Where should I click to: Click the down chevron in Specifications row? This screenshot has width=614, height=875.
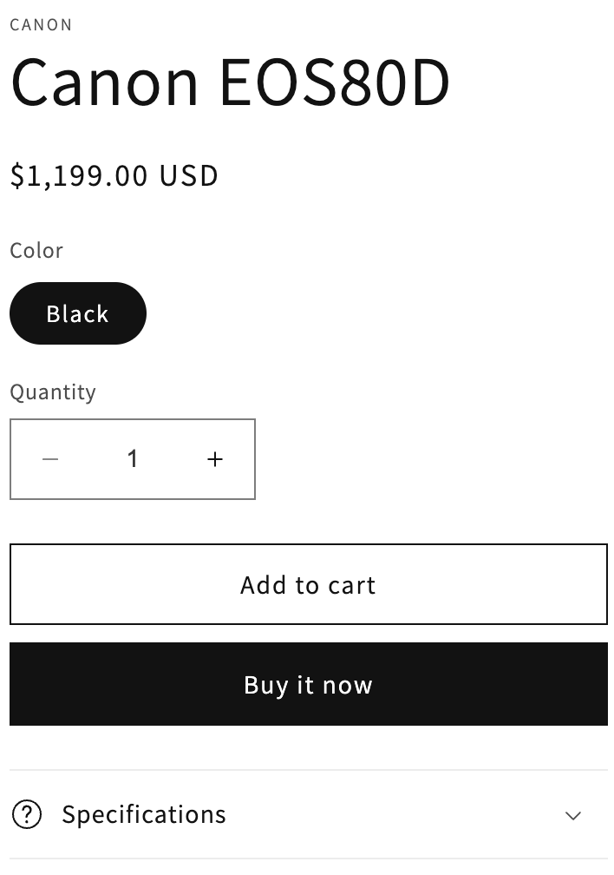click(x=572, y=815)
